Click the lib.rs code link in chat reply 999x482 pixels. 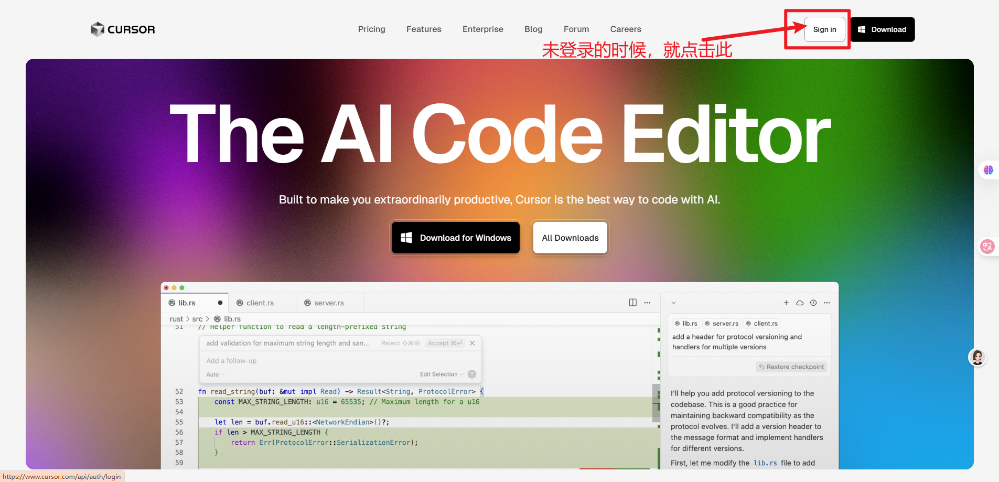coord(765,463)
